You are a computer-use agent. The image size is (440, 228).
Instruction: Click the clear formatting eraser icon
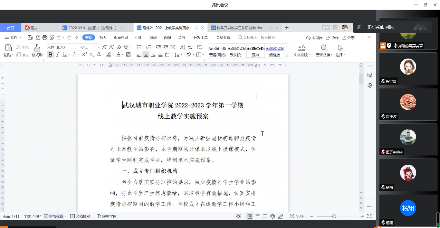pos(119,47)
